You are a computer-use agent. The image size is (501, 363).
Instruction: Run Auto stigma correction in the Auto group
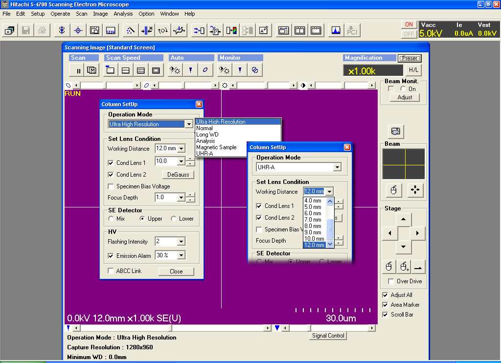(205, 70)
